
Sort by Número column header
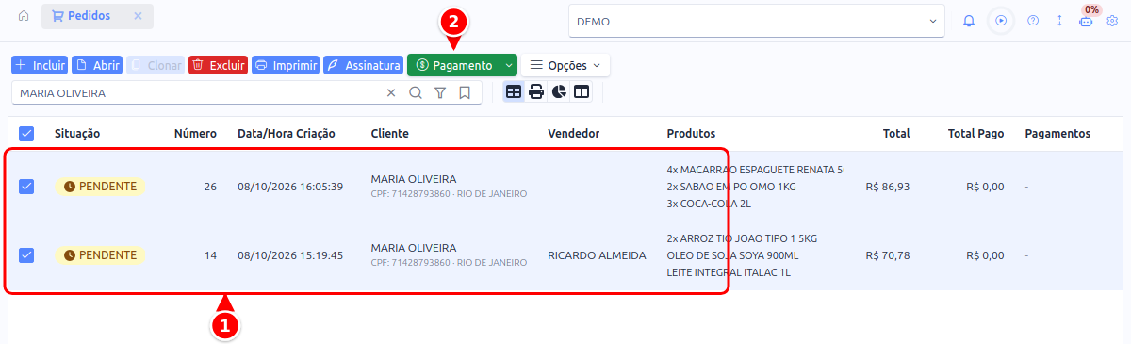tap(195, 134)
